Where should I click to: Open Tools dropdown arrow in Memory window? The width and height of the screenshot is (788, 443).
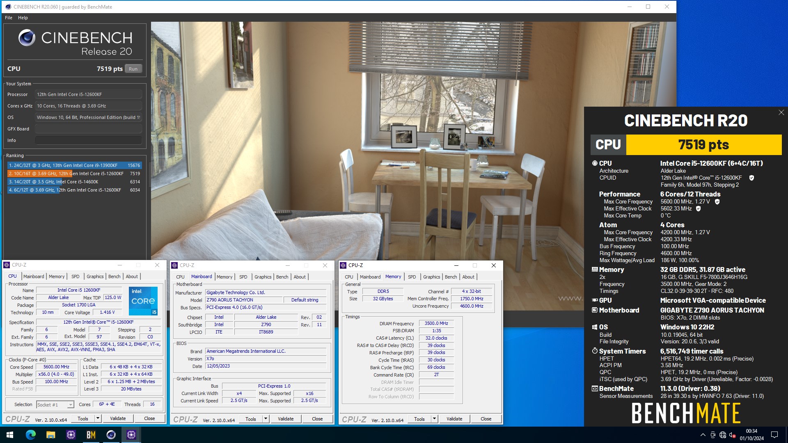coord(434,419)
